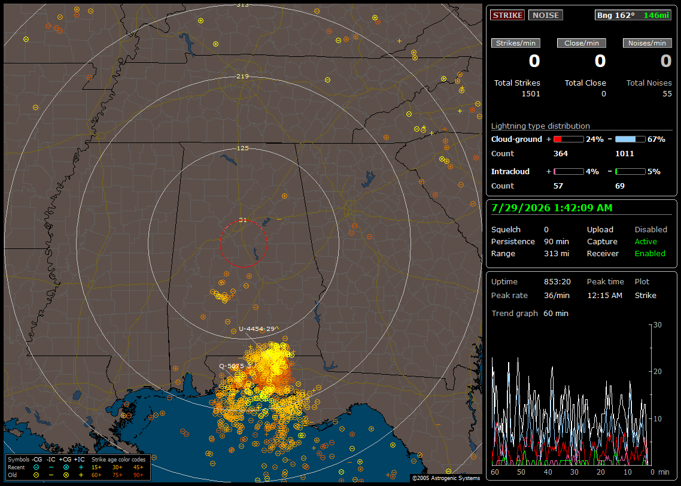
Task: Select the Close/min label box
Action: pyautogui.click(x=582, y=43)
